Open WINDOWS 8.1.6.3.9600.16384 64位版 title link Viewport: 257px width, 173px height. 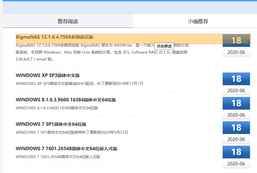coord(66,100)
